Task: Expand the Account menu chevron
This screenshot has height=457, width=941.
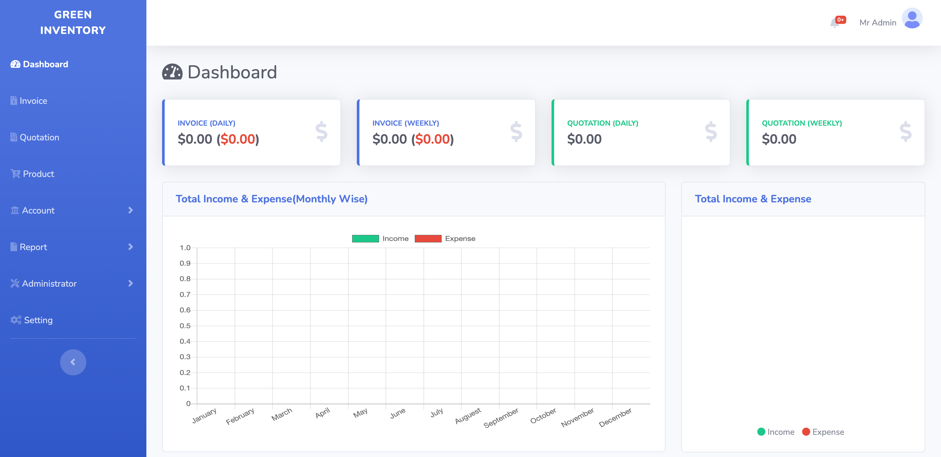Action: (130, 210)
